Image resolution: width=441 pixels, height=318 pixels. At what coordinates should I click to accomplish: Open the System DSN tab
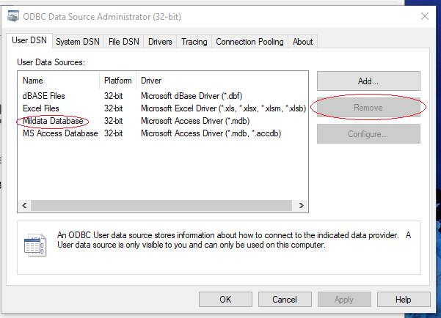point(78,42)
